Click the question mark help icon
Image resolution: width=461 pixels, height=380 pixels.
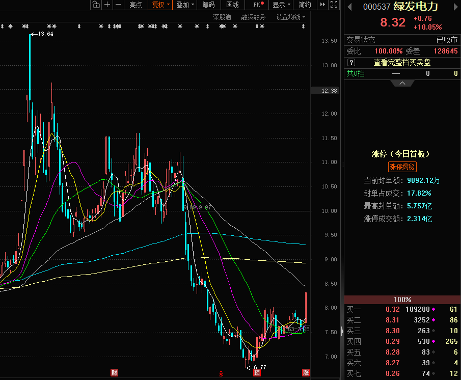(351, 62)
